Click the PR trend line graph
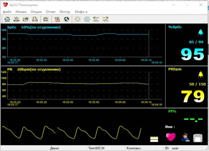This screenshot has width=209, height=151. click(x=78, y=84)
